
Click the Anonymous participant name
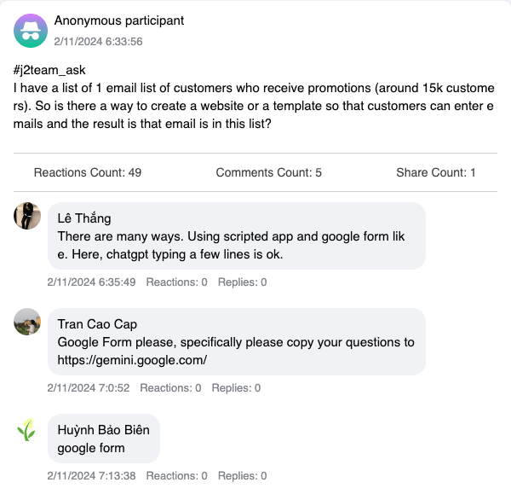pyautogui.click(x=118, y=20)
